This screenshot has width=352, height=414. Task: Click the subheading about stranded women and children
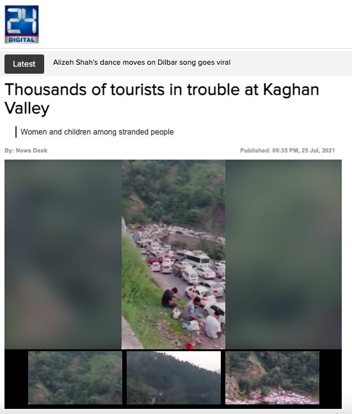(x=97, y=132)
